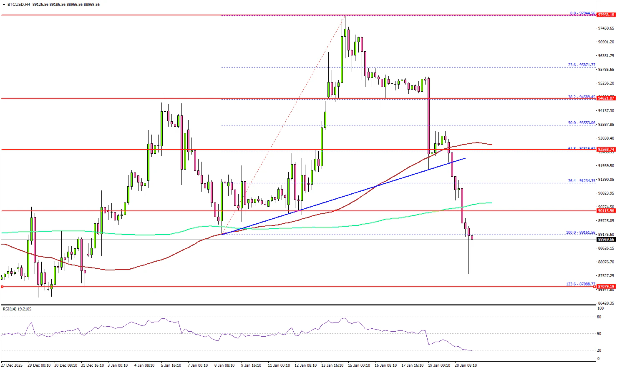The image size is (617, 370).
Task: Click the RSI scale value 80
Action: pyautogui.click(x=599, y=317)
